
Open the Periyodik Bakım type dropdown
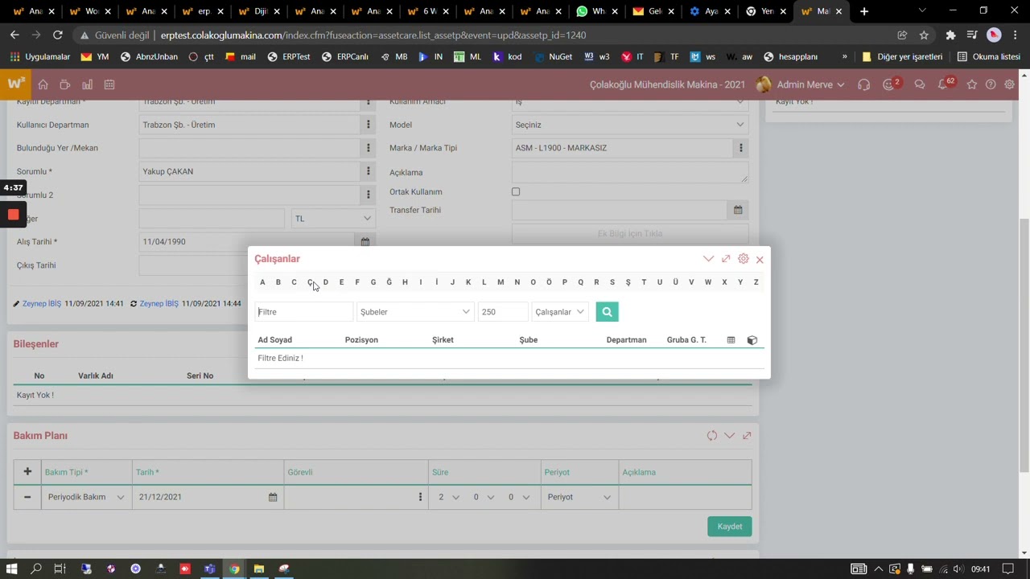click(x=86, y=497)
